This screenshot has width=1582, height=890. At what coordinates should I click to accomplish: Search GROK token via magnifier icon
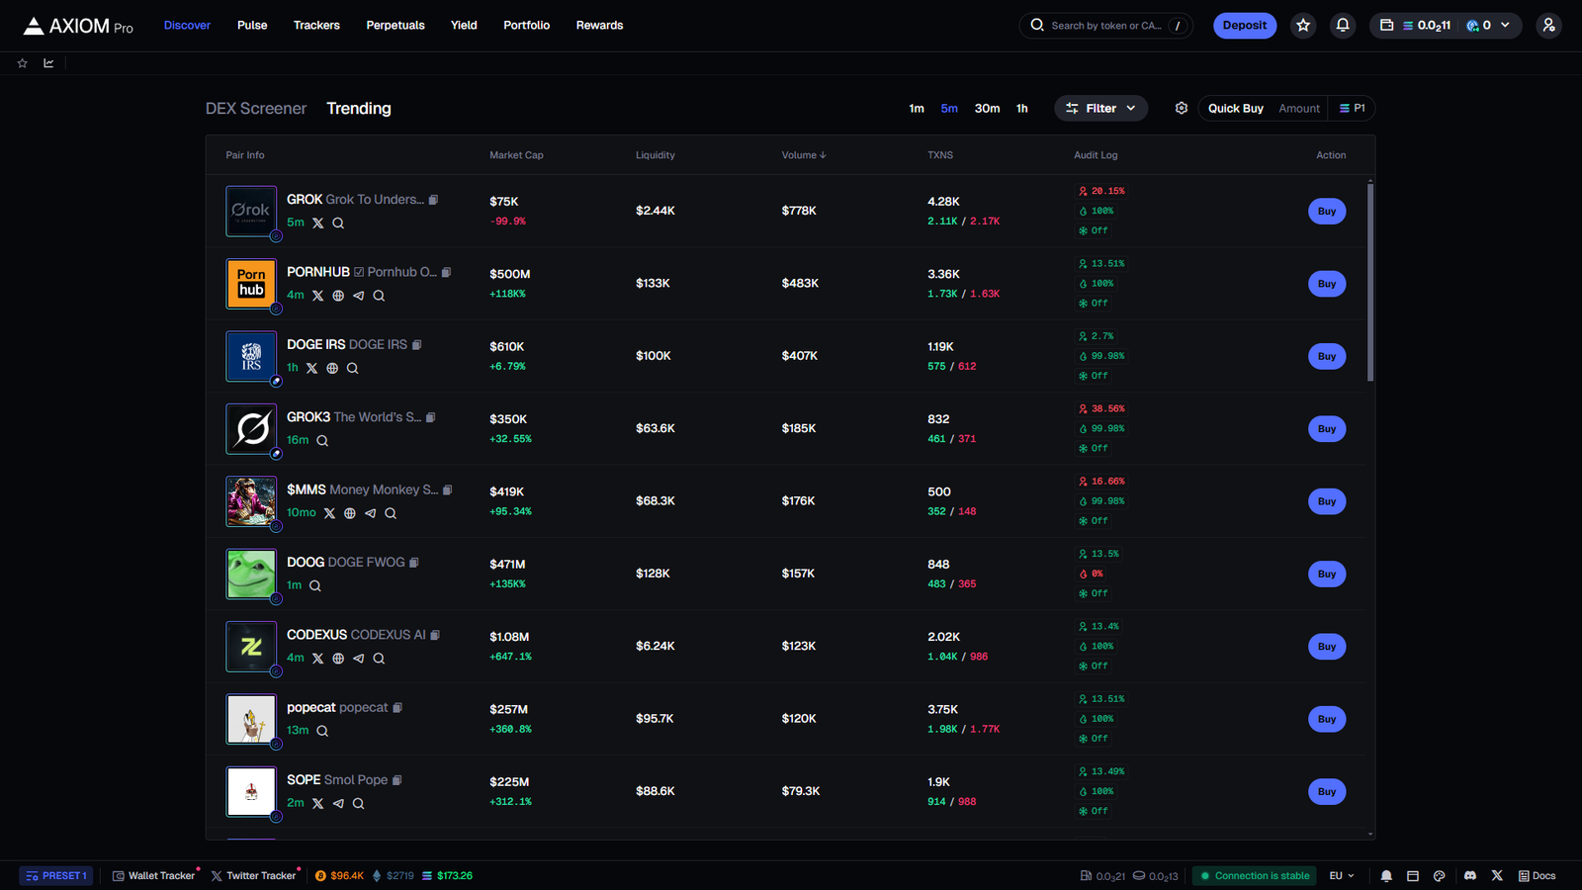point(338,223)
